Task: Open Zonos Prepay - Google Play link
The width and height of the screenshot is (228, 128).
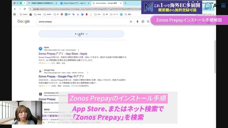Action: 61,76
